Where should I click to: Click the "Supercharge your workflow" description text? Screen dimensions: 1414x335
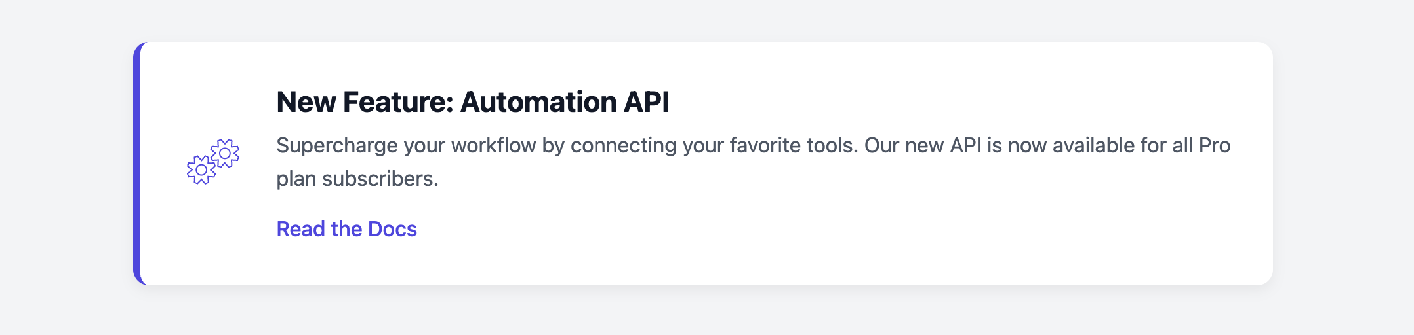(x=753, y=162)
